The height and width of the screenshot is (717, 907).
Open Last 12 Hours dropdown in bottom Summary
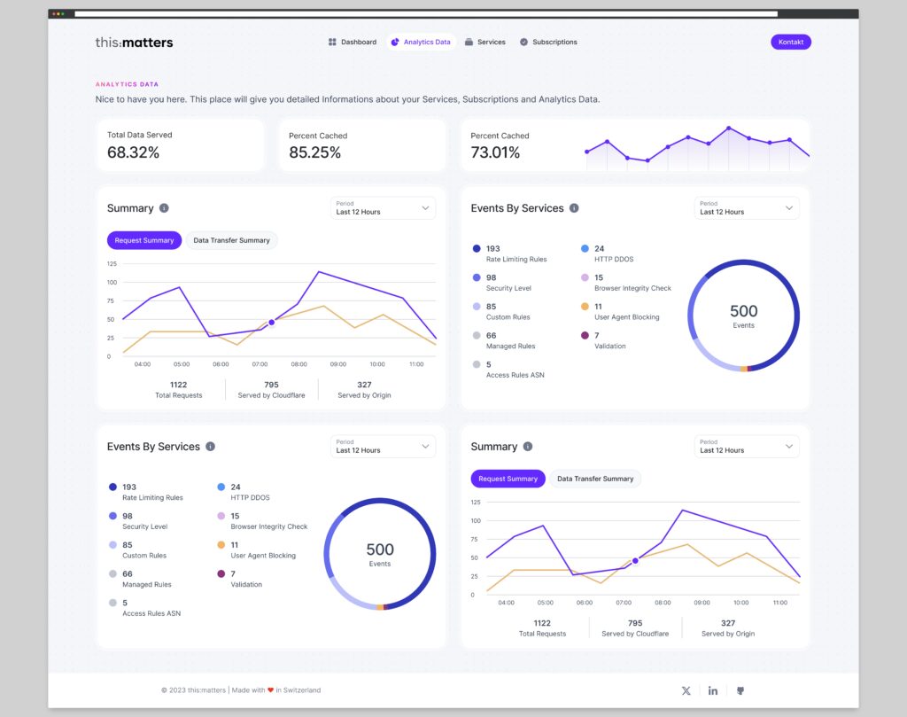point(747,447)
